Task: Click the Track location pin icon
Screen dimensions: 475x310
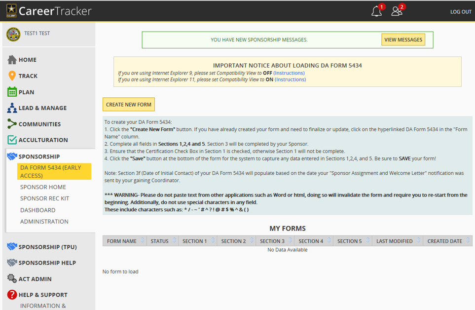Action: tap(12, 76)
